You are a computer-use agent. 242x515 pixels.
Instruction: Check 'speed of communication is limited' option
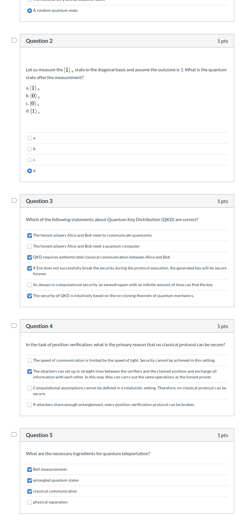[x=30, y=361]
